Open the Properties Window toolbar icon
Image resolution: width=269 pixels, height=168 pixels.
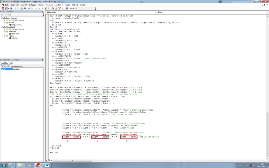tap(56, 8)
